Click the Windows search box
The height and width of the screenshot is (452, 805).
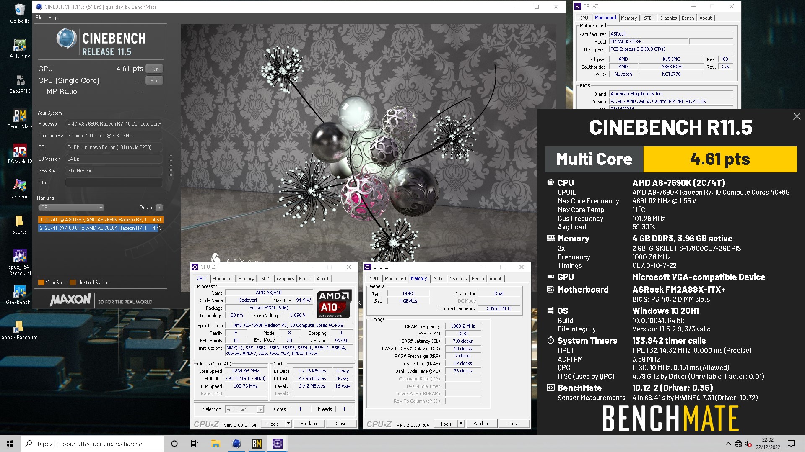pos(92,444)
